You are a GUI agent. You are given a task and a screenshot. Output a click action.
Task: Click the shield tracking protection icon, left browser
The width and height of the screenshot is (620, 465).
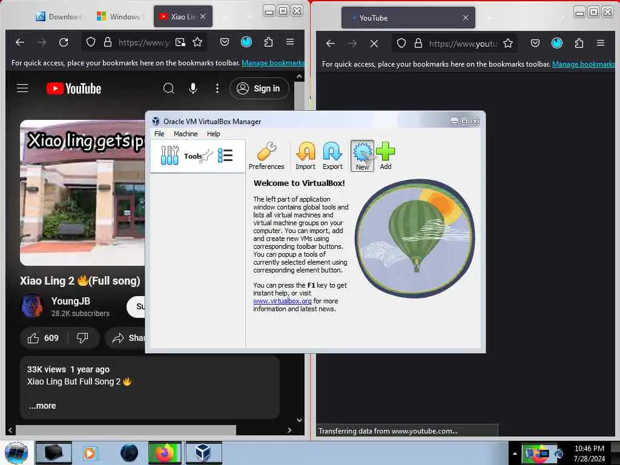91,42
